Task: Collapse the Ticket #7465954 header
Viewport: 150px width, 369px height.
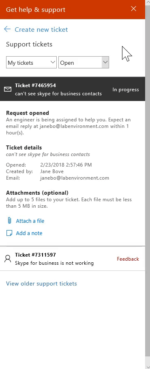Action: pyautogui.click(x=73, y=89)
